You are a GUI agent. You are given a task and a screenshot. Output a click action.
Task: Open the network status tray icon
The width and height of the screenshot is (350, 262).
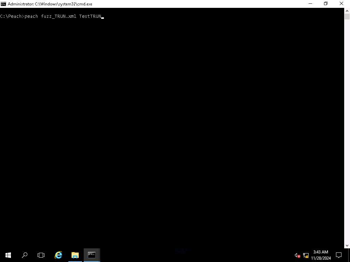pyautogui.click(x=306, y=255)
